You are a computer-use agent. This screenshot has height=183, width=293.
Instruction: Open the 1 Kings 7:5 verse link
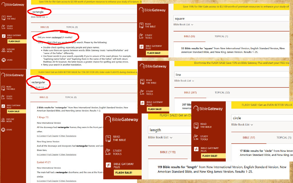point(43,117)
